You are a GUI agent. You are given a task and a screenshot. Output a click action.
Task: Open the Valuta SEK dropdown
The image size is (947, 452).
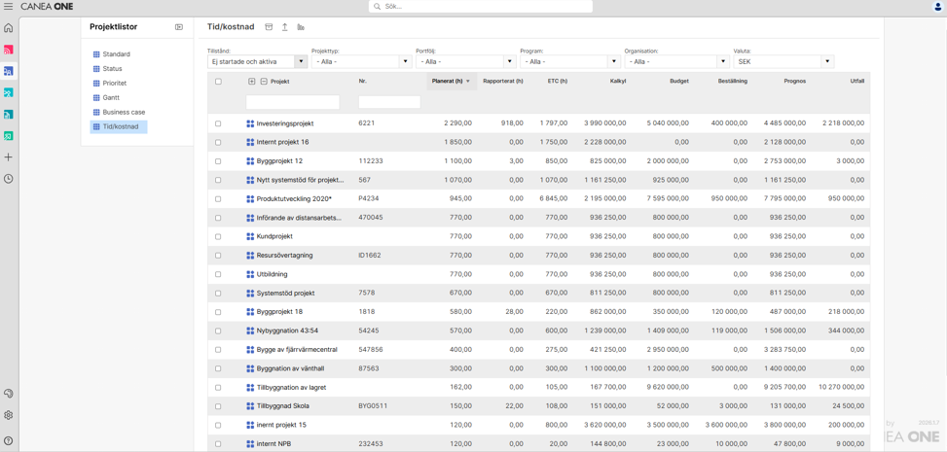click(783, 61)
